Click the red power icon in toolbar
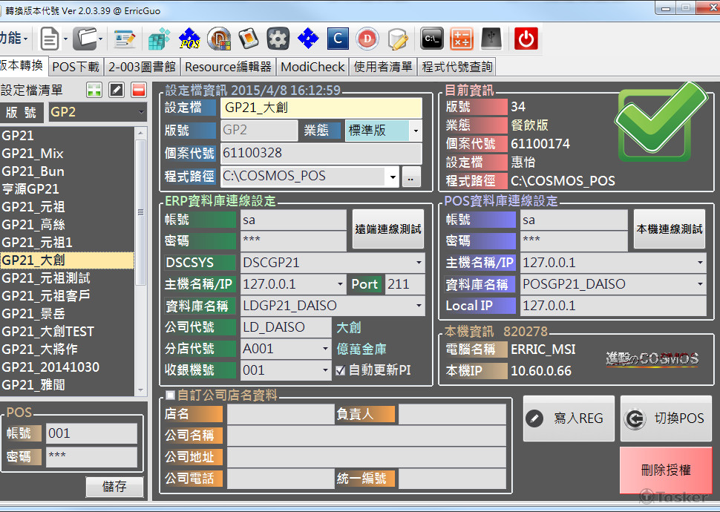 coord(526,39)
